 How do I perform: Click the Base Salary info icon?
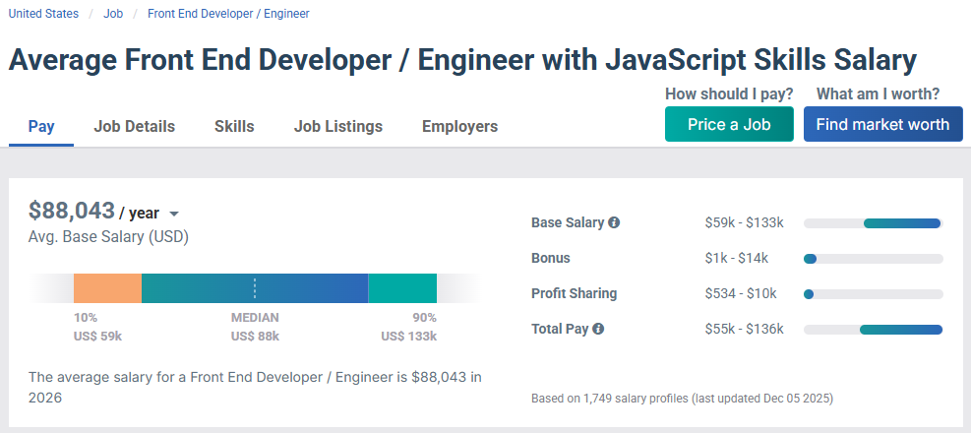pyautogui.click(x=614, y=222)
